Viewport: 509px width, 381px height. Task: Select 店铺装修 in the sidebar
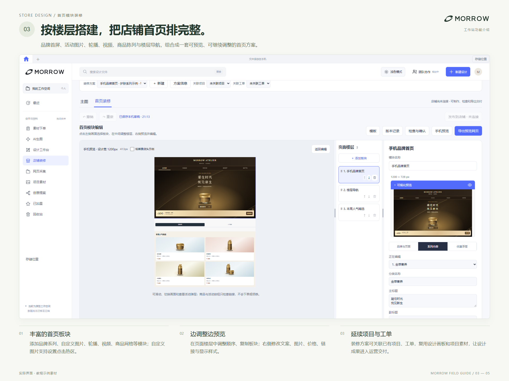tap(46, 161)
